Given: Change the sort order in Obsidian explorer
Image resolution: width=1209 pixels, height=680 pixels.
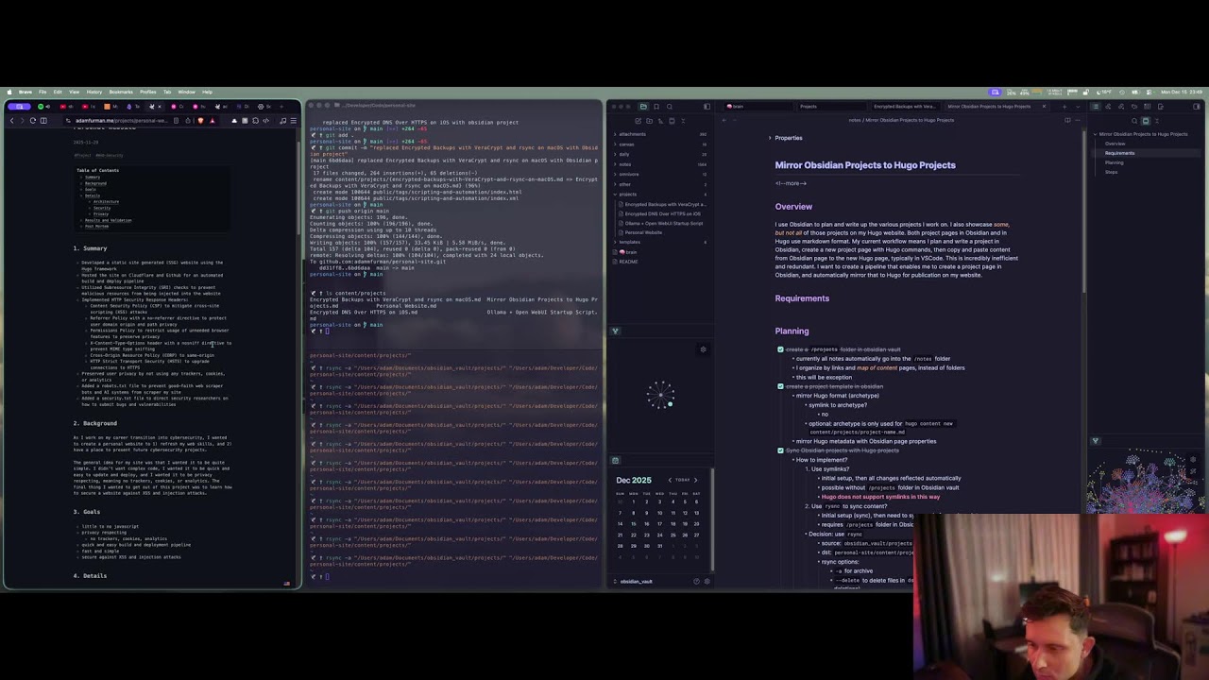Looking at the screenshot, I should [x=660, y=121].
